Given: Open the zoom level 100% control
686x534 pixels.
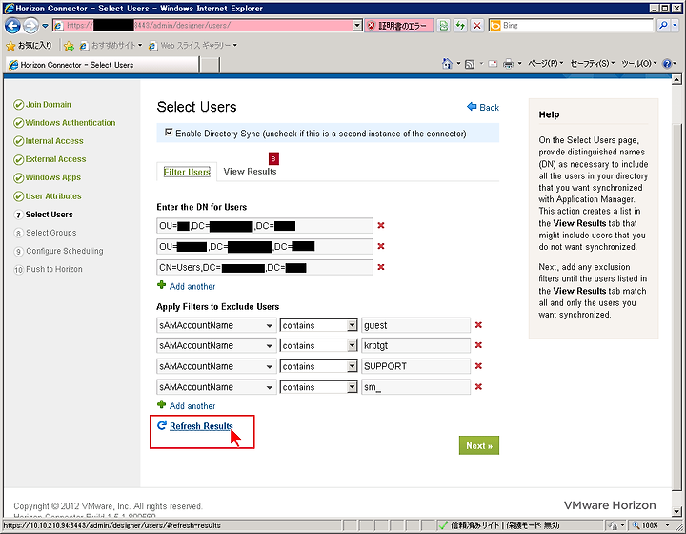Looking at the screenshot, I should pos(650,525).
